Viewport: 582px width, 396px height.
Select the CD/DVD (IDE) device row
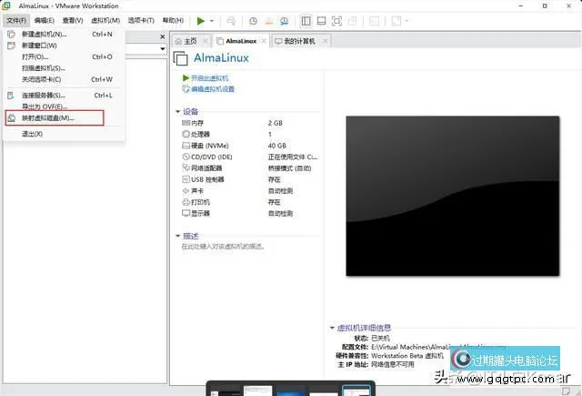point(249,157)
